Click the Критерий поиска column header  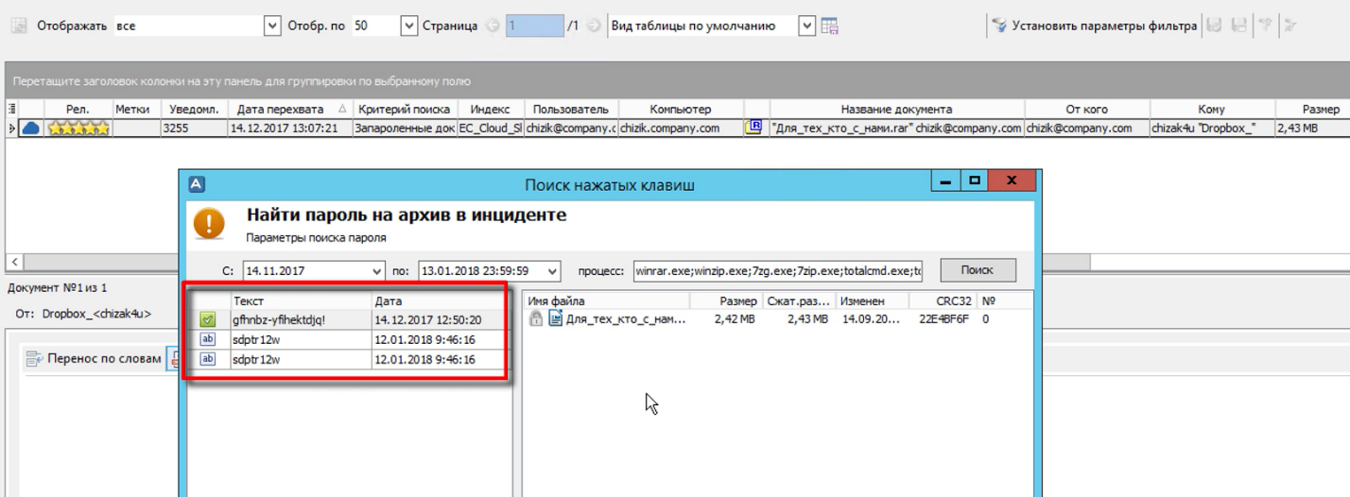click(x=404, y=109)
